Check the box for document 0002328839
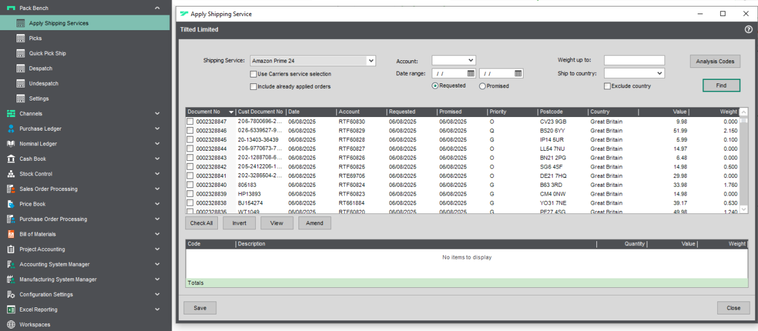This screenshot has width=758, height=331. tap(190, 194)
